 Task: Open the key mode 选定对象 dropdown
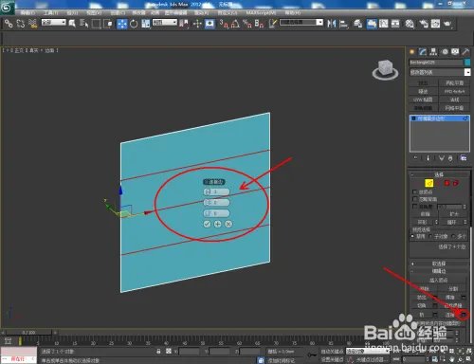click(368, 351)
